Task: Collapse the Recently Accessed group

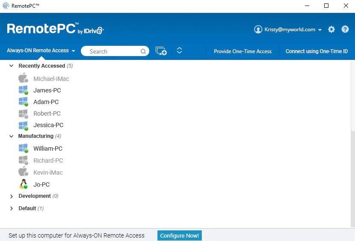Action: (11, 66)
